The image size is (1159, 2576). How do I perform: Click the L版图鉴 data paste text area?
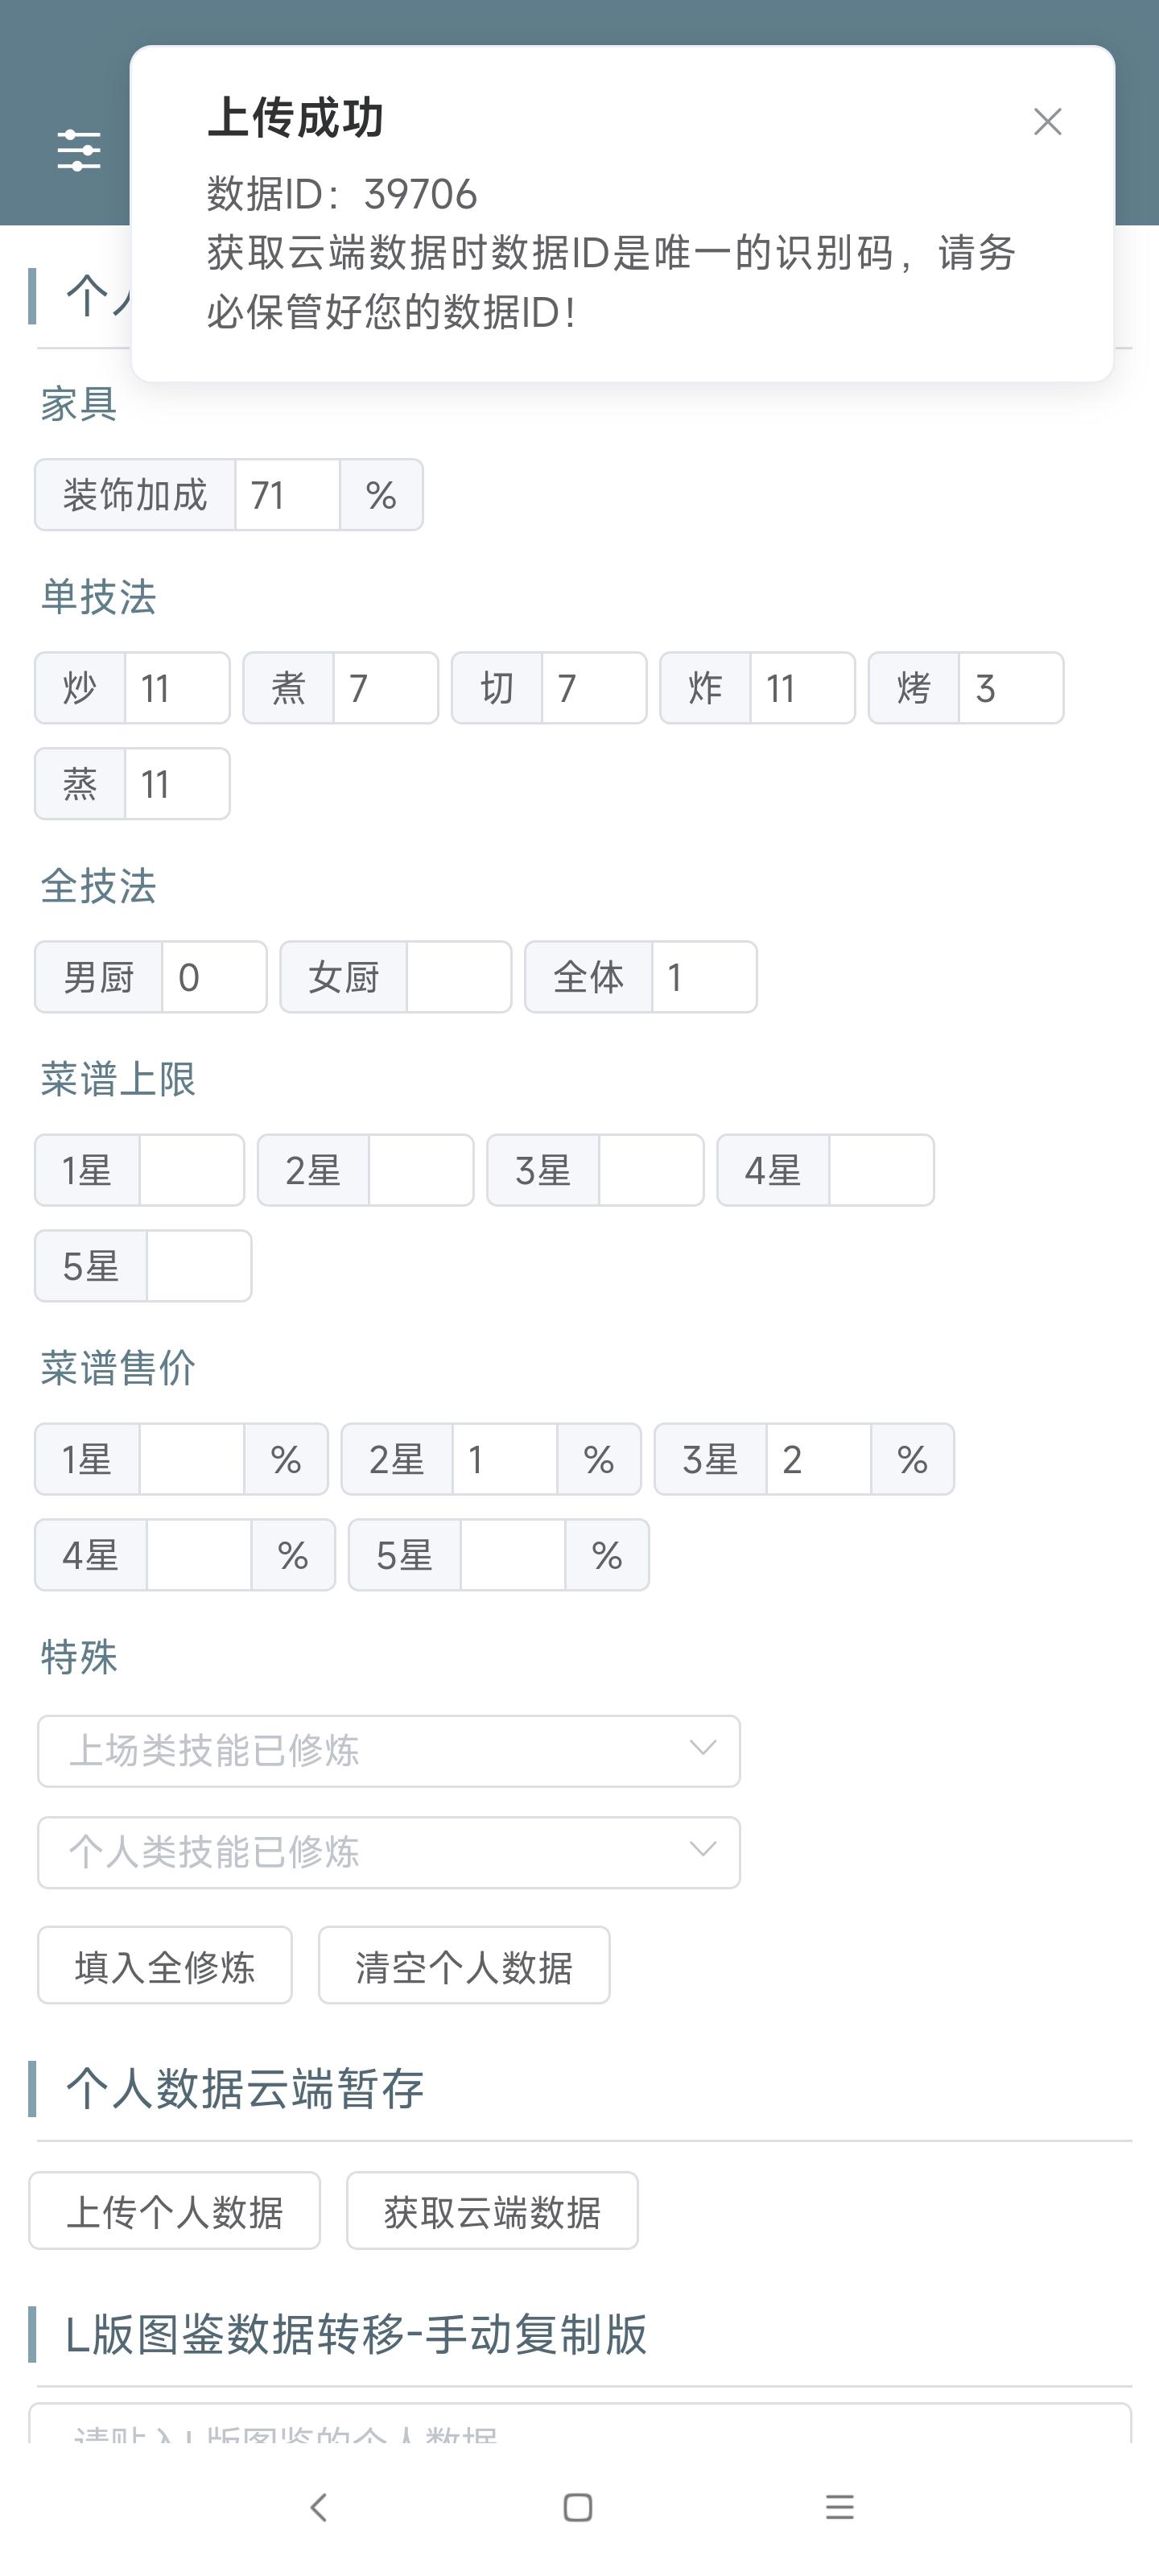(x=580, y=2425)
